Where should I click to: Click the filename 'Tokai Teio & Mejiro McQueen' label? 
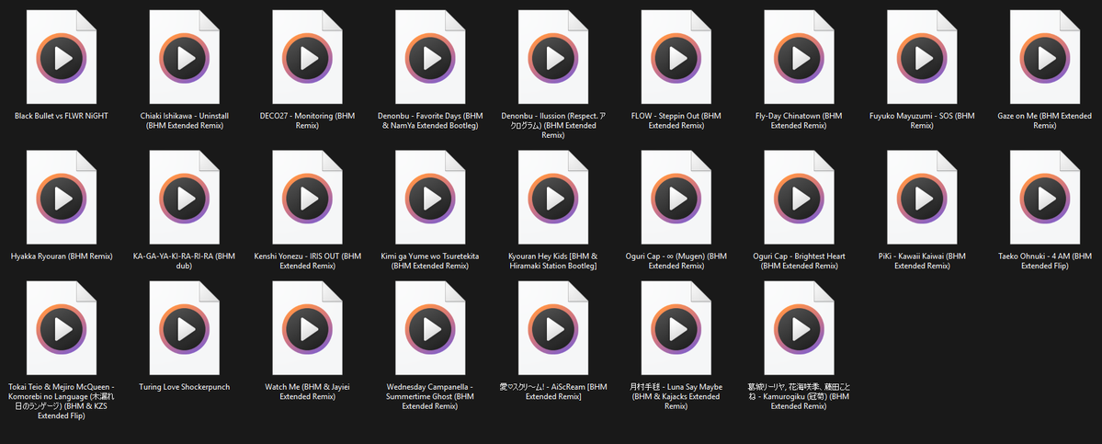click(62, 401)
